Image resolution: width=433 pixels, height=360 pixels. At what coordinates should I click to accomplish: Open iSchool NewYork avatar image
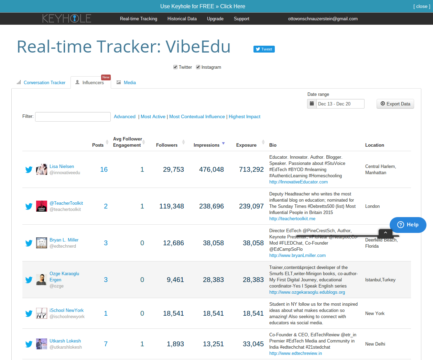coord(42,313)
